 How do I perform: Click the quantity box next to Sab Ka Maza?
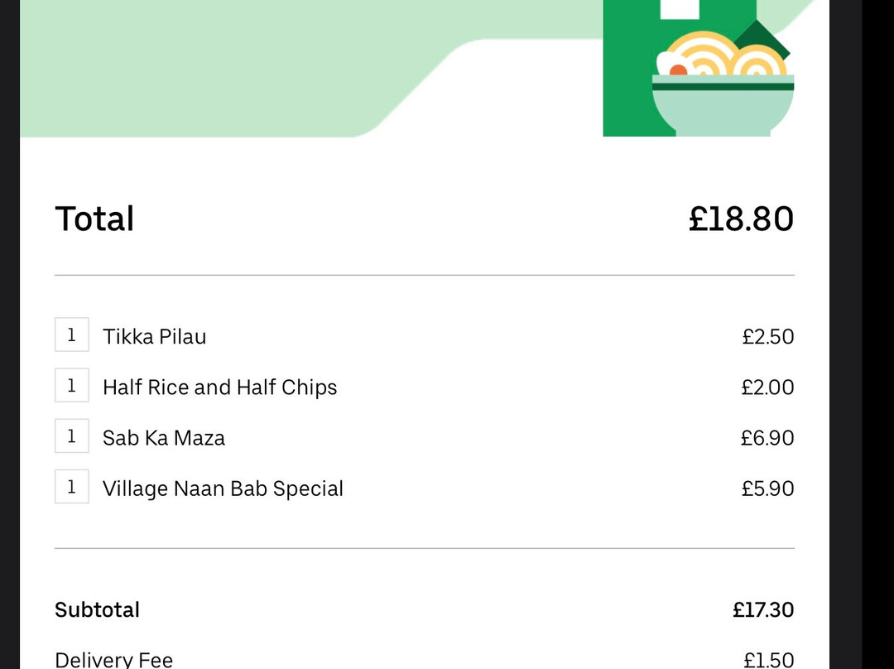click(72, 436)
